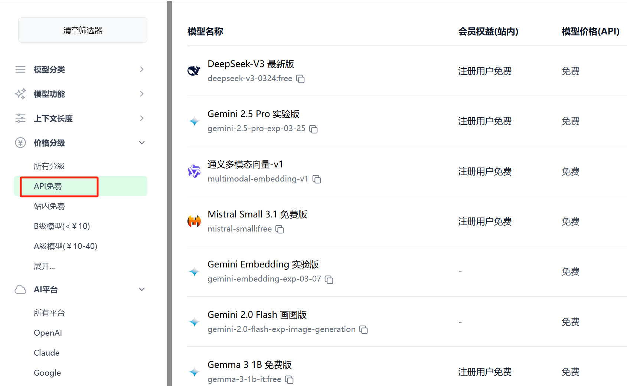This screenshot has height=386, width=627.
Task: Click the 模型功能 sparkle icon
Action: (x=20, y=94)
